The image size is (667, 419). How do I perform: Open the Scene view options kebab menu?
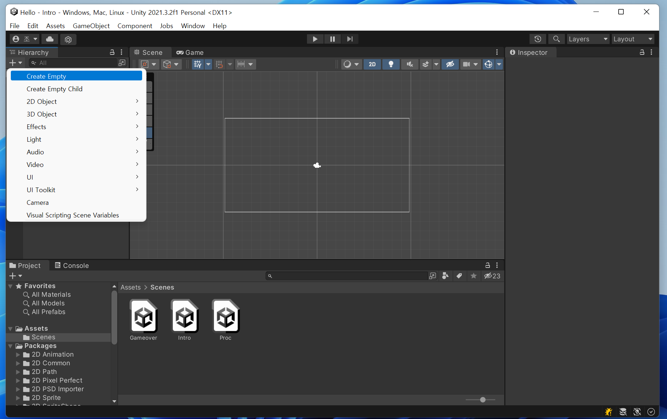point(497,52)
